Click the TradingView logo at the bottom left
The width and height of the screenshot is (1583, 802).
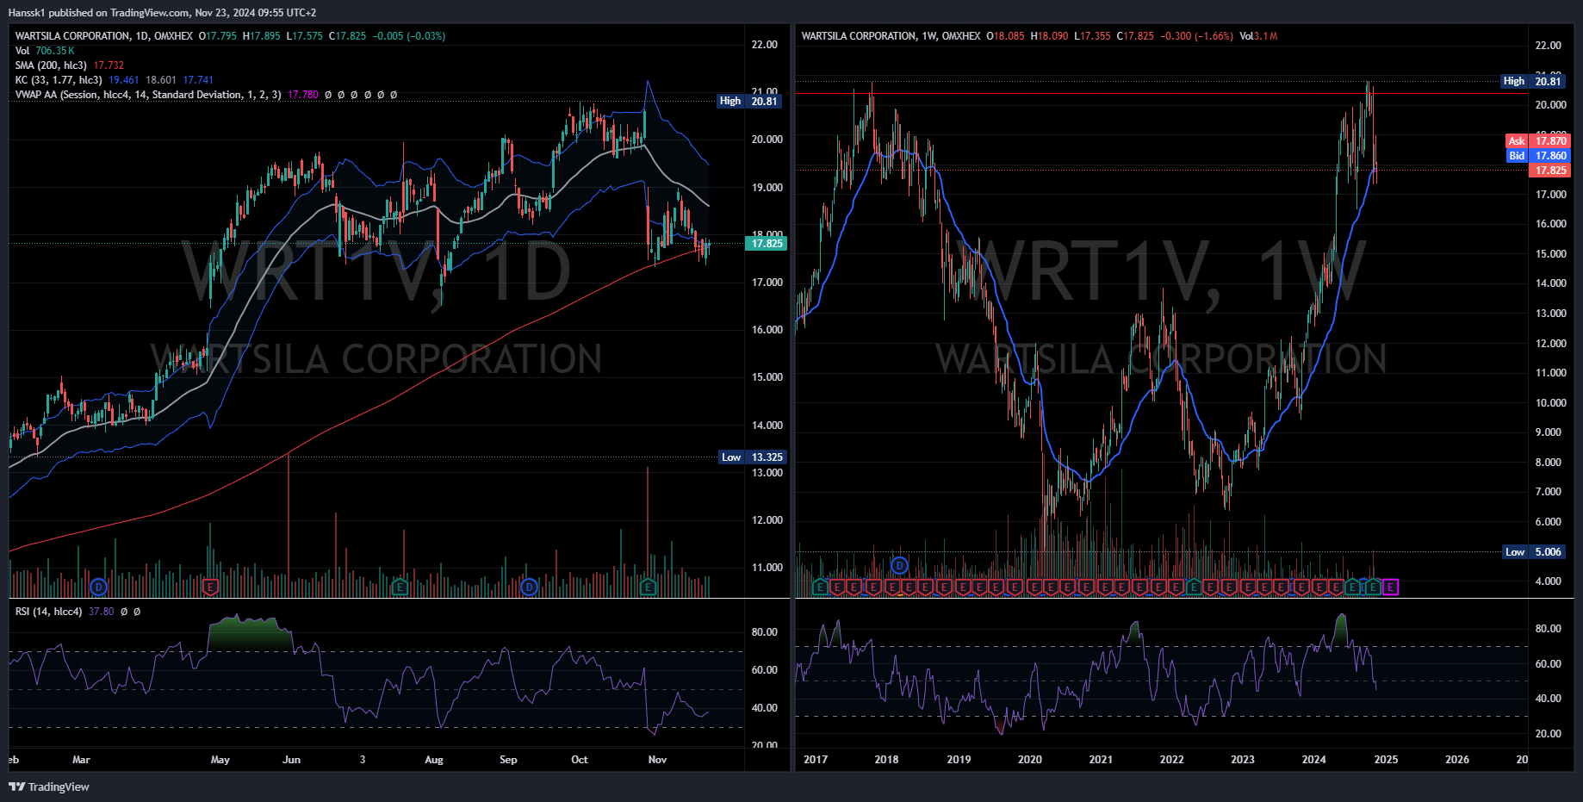click(x=49, y=786)
